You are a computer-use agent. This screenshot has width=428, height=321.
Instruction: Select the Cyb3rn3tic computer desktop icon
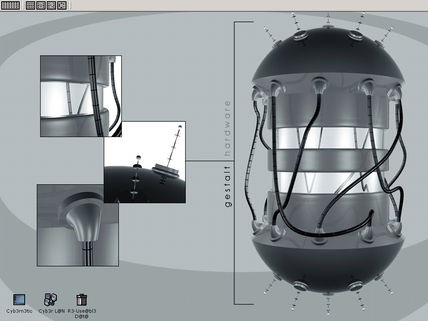click(x=19, y=299)
